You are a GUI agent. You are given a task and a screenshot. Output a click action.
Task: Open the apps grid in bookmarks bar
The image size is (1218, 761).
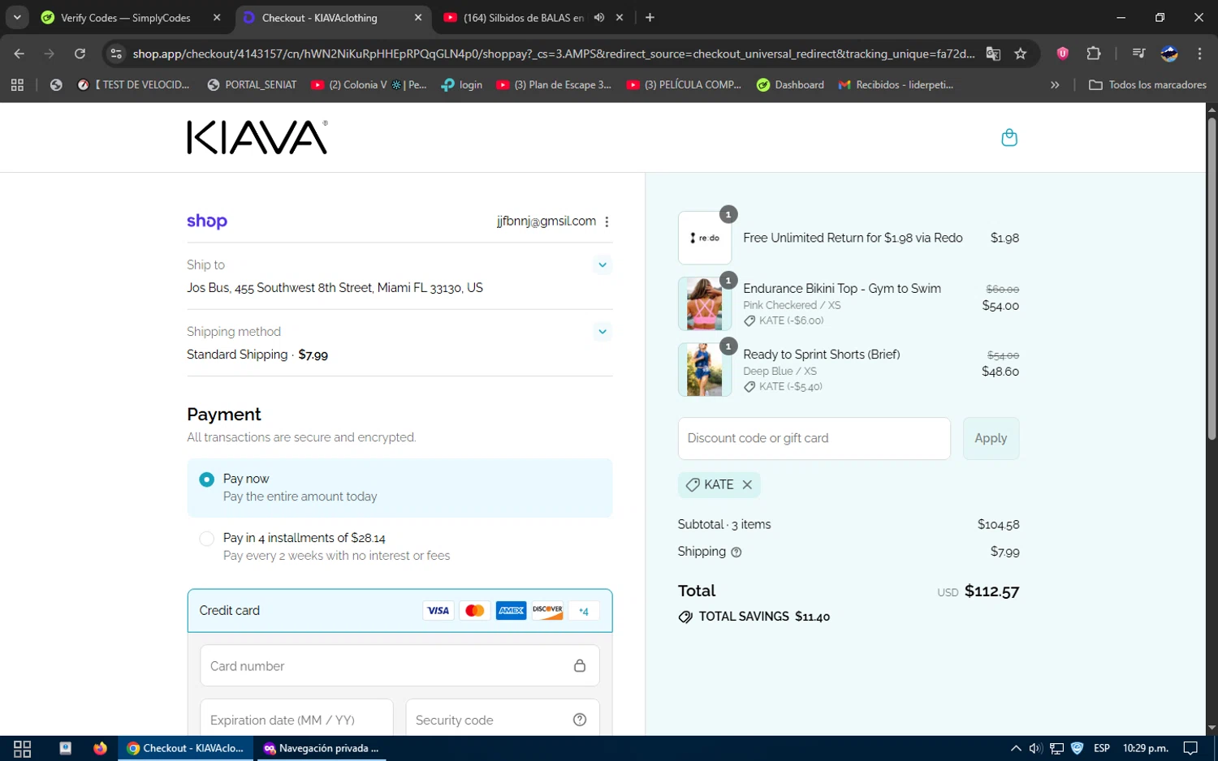(x=17, y=84)
